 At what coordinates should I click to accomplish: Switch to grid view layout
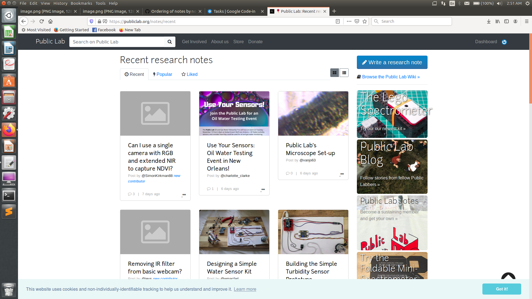pyautogui.click(x=334, y=73)
